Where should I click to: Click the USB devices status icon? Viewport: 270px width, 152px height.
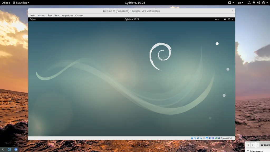[x=201, y=138]
